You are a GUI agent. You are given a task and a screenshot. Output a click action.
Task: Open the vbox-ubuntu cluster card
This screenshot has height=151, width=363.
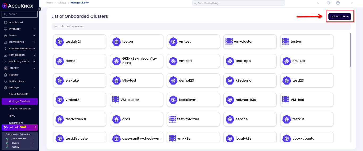tap(307, 137)
